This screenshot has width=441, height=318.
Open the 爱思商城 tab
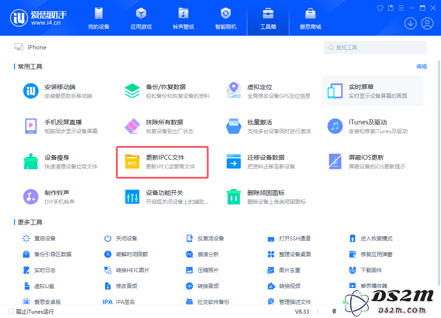pyautogui.click(x=310, y=19)
